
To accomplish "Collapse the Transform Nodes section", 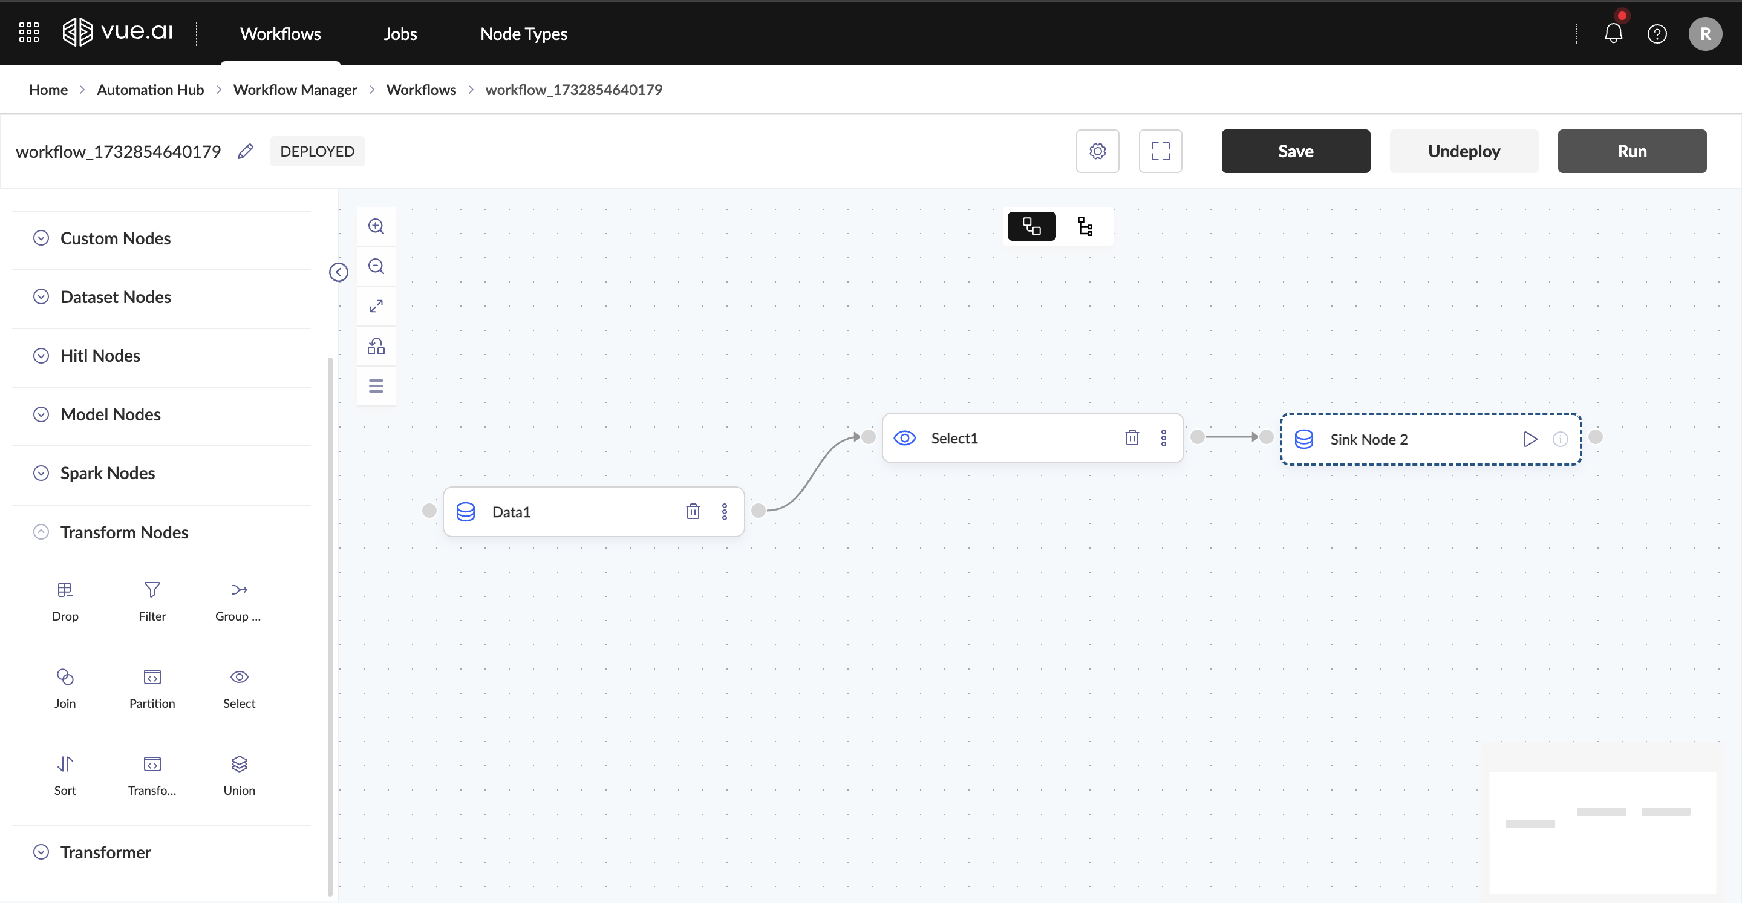I will [x=125, y=533].
